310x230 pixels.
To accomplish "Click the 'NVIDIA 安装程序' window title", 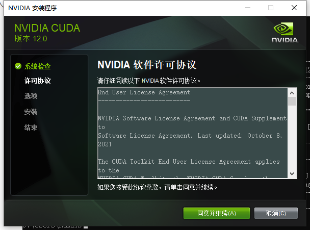I will point(33,8).
